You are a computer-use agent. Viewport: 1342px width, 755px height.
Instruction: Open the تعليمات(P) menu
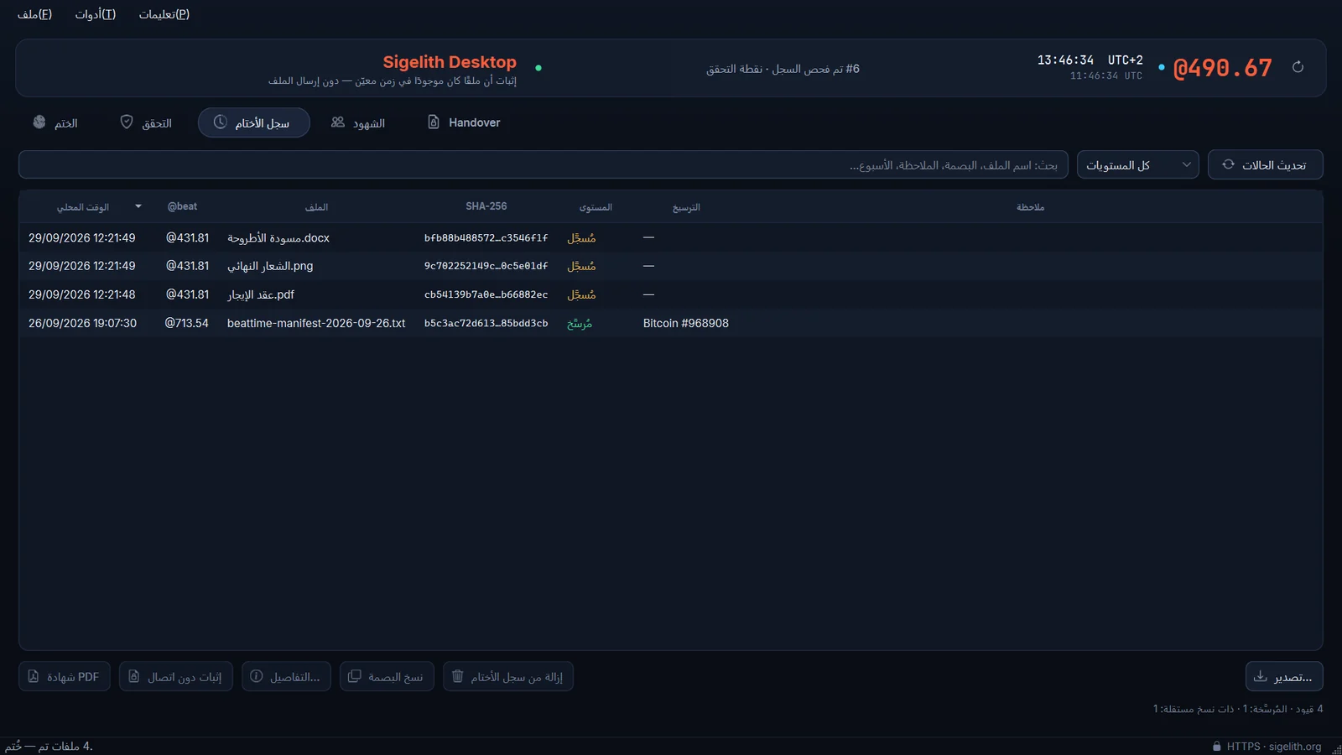click(x=164, y=14)
